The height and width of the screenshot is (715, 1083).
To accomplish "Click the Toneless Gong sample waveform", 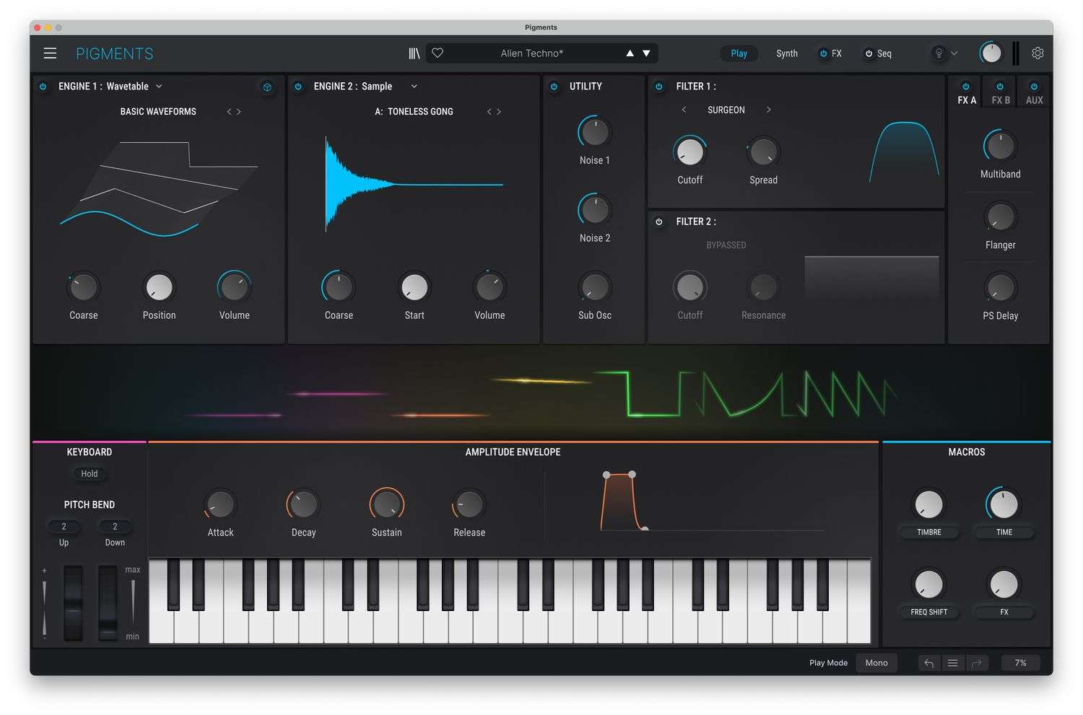I will (x=414, y=184).
